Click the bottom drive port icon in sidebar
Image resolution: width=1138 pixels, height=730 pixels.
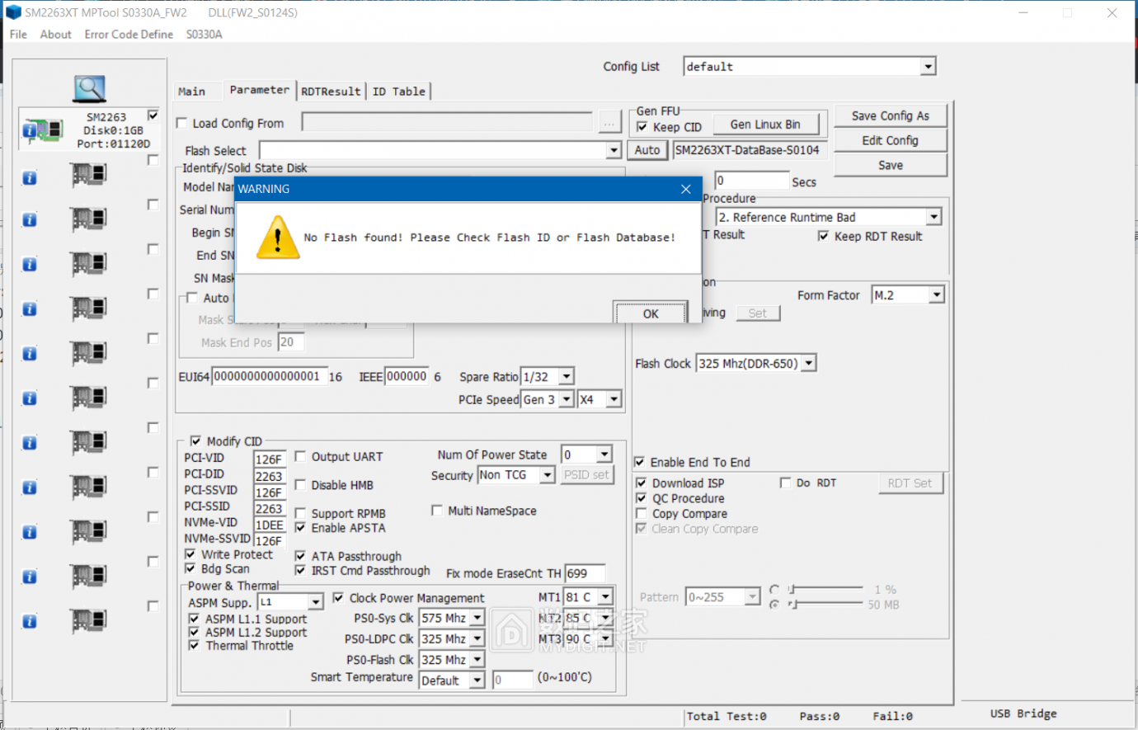88,621
